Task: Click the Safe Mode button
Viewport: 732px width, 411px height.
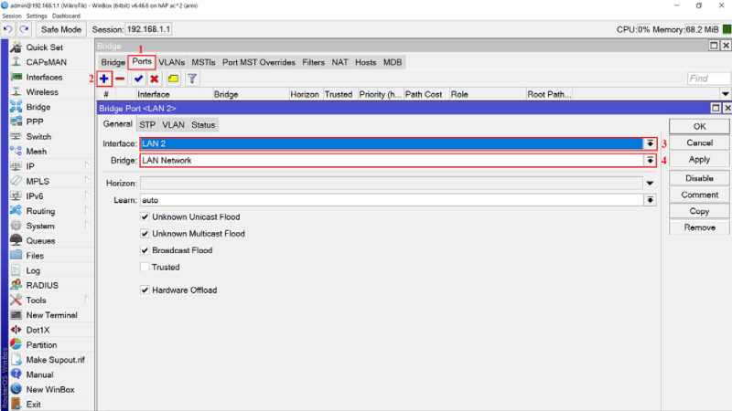Action: point(62,29)
